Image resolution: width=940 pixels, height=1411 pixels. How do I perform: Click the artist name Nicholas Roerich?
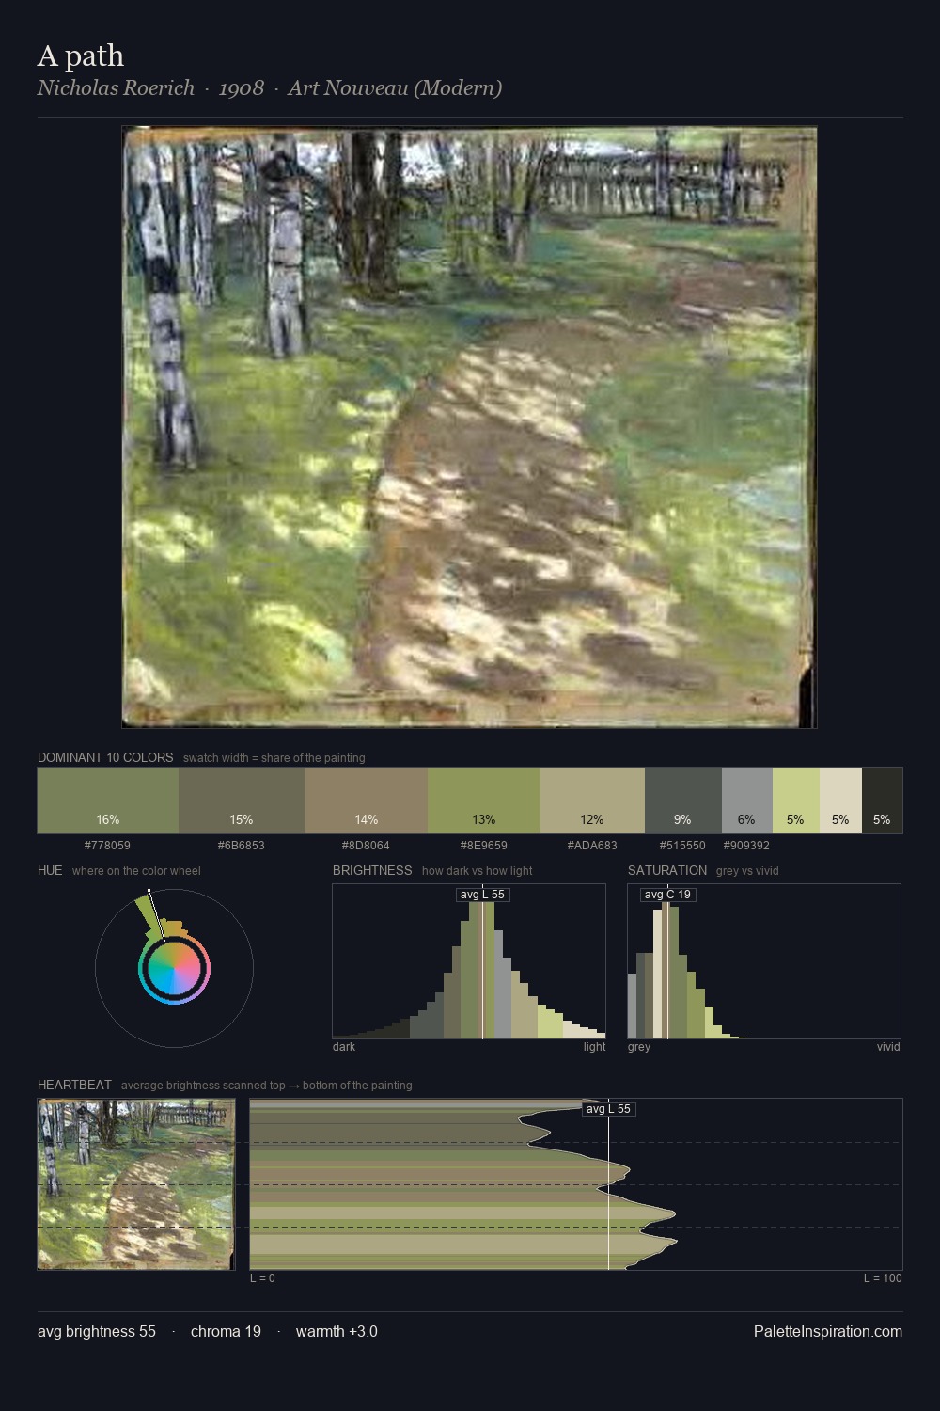(x=116, y=87)
